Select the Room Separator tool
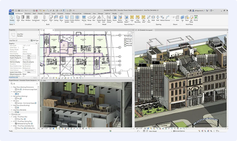 [x=120, y=18]
